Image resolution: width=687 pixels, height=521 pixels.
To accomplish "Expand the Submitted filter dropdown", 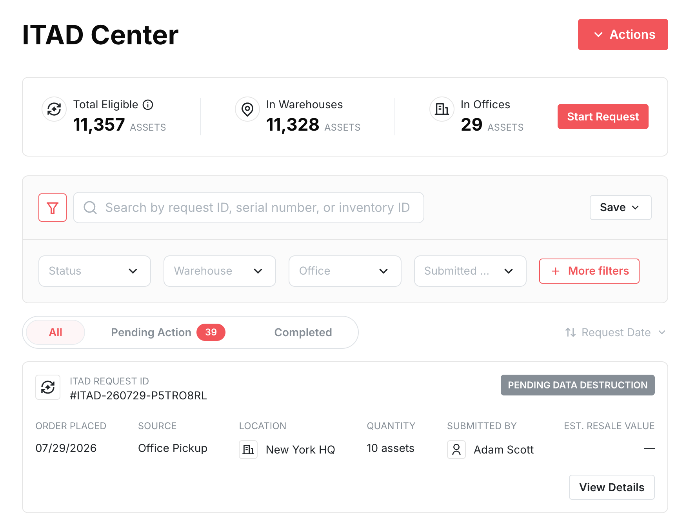I will [x=470, y=271].
